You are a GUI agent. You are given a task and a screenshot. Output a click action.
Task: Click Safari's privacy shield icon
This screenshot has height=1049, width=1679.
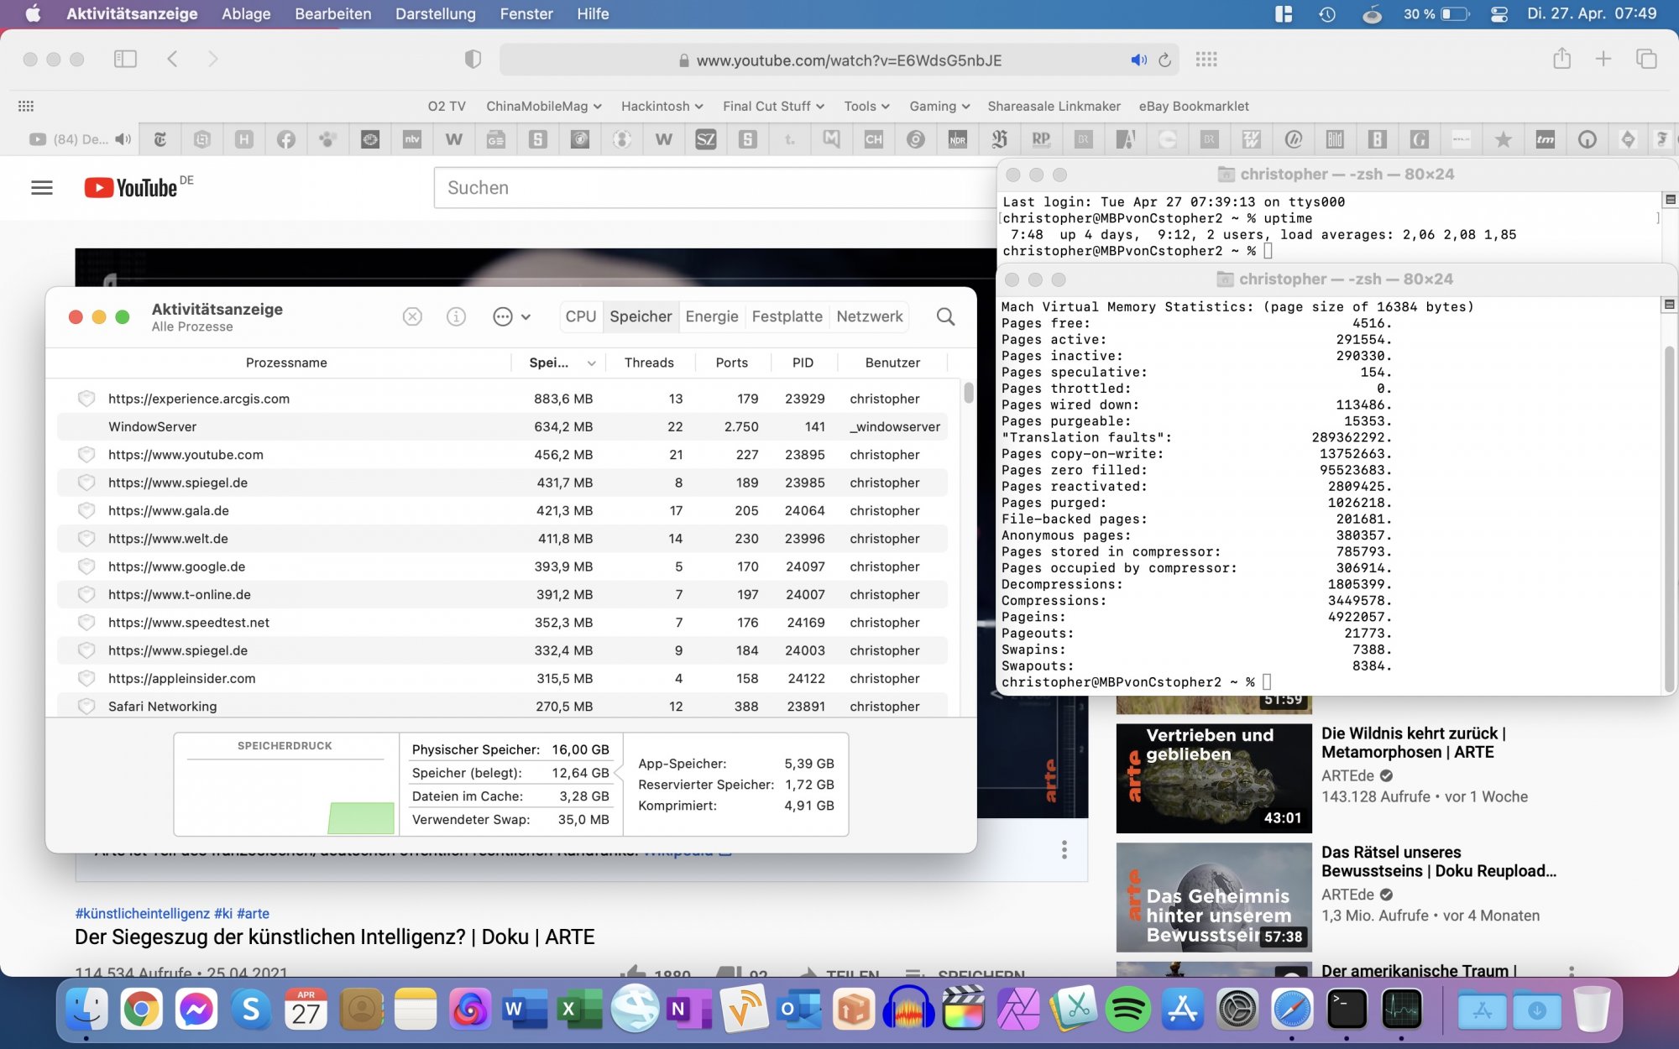pyautogui.click(x=473, y=60)
